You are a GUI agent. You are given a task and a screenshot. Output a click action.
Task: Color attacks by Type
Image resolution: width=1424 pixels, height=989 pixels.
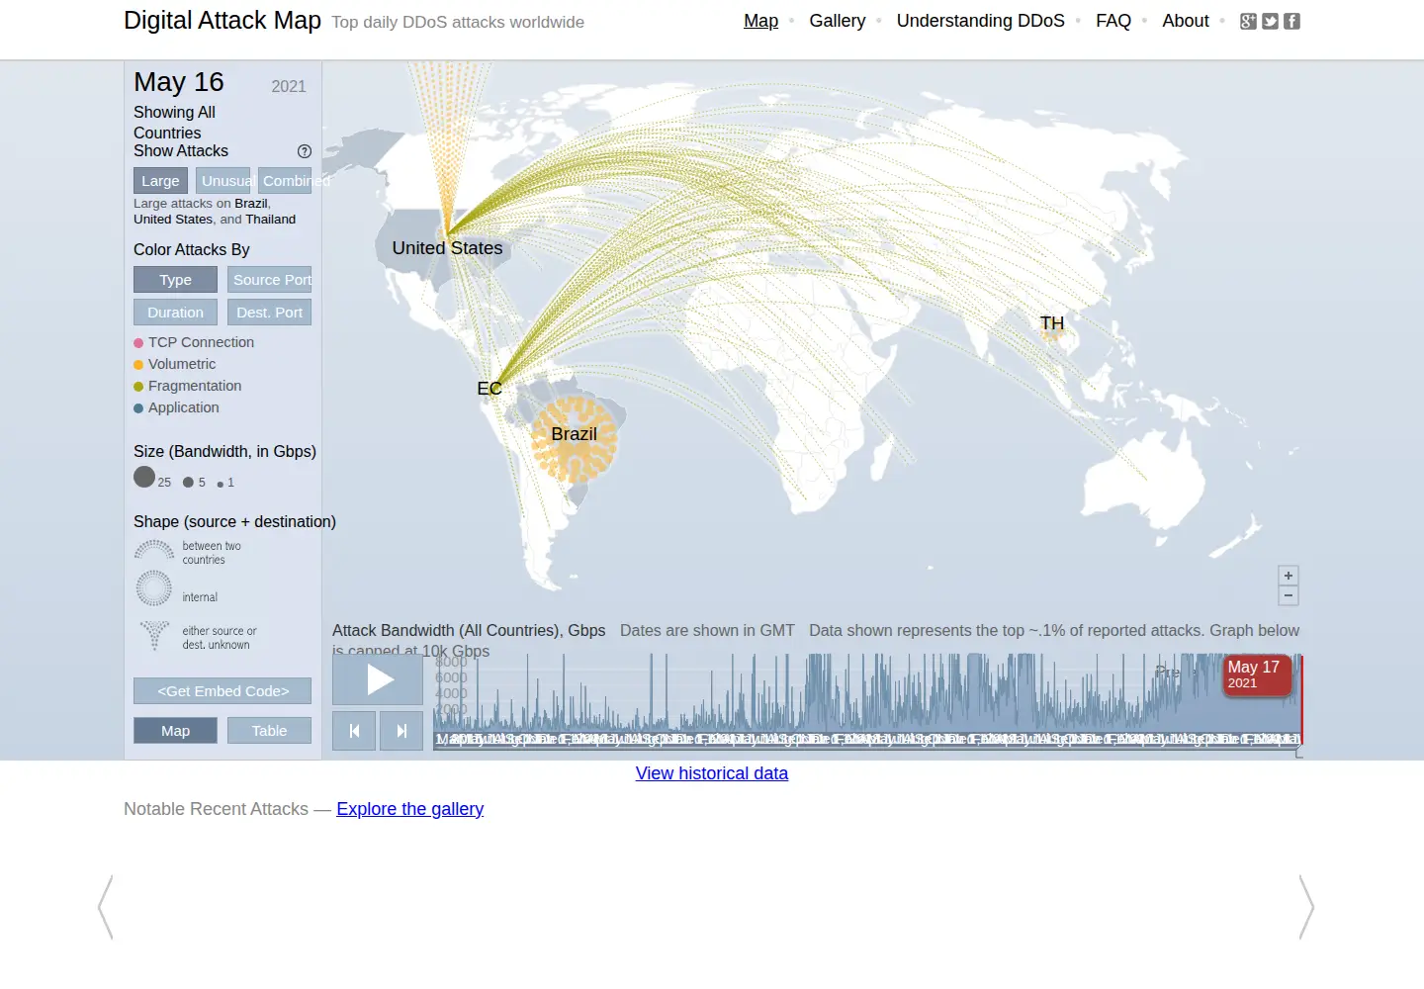click(175, 280)
